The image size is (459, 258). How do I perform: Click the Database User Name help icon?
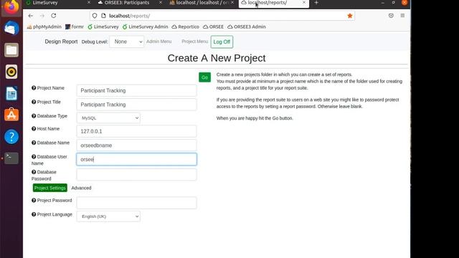click(34, 157)
